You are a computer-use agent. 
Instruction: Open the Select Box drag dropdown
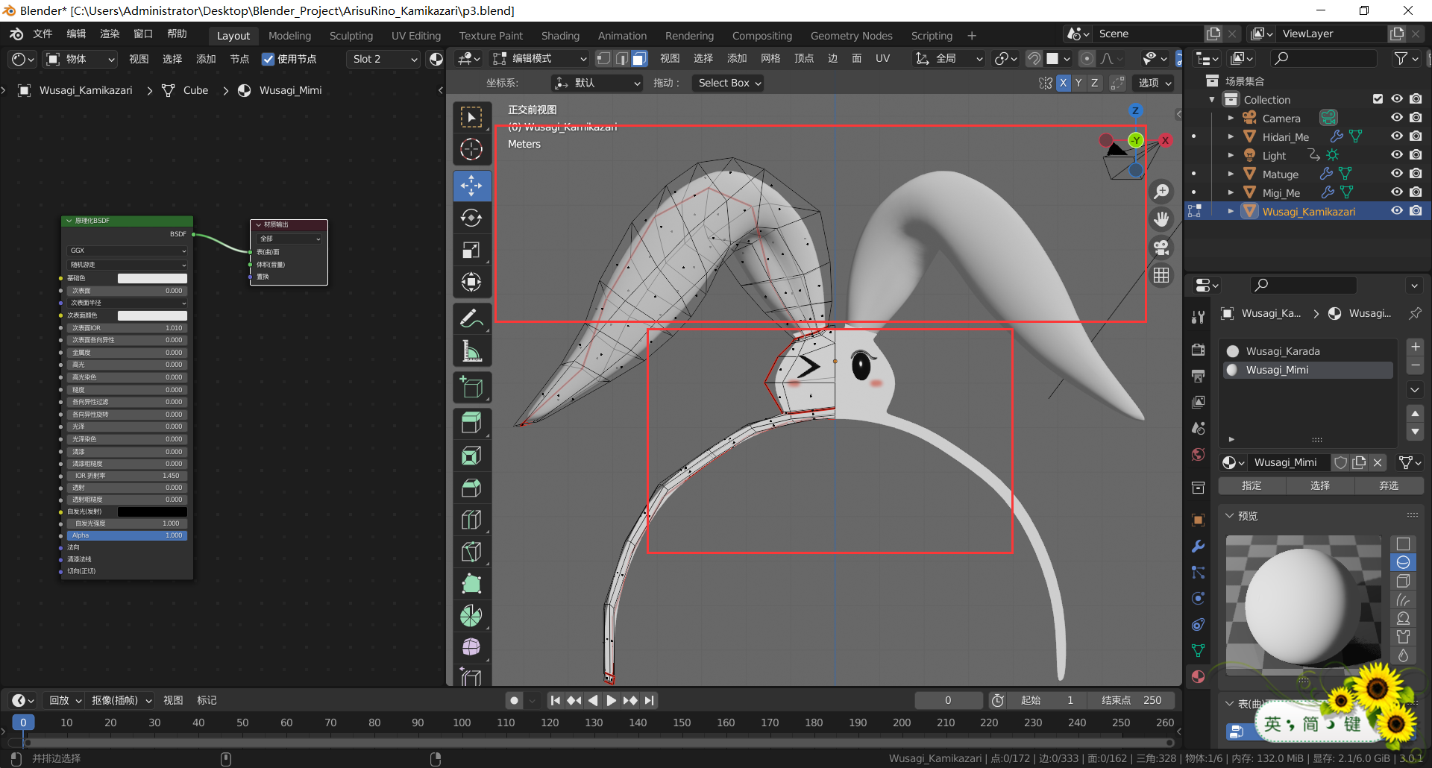pos(729,83)
